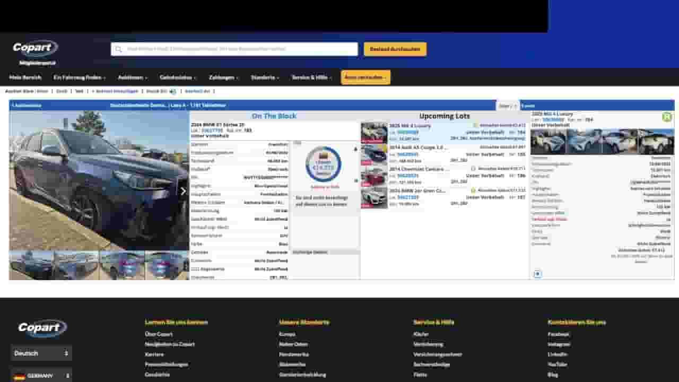
Task: Open the lot number link of the BMW X1
Action: (x=212, y=130)
